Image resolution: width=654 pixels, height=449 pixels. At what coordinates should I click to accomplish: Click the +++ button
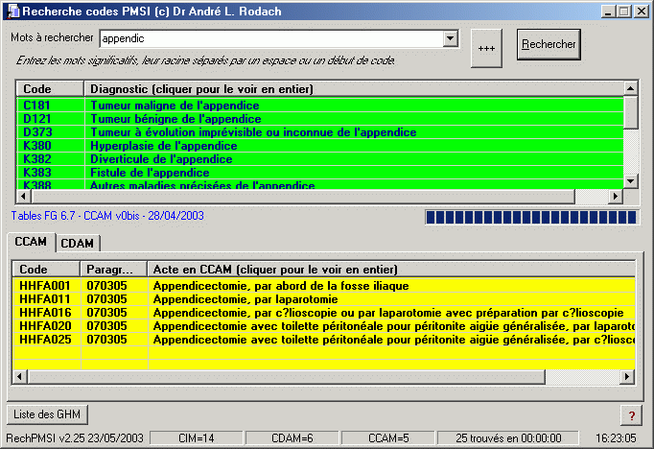point(486,48)
